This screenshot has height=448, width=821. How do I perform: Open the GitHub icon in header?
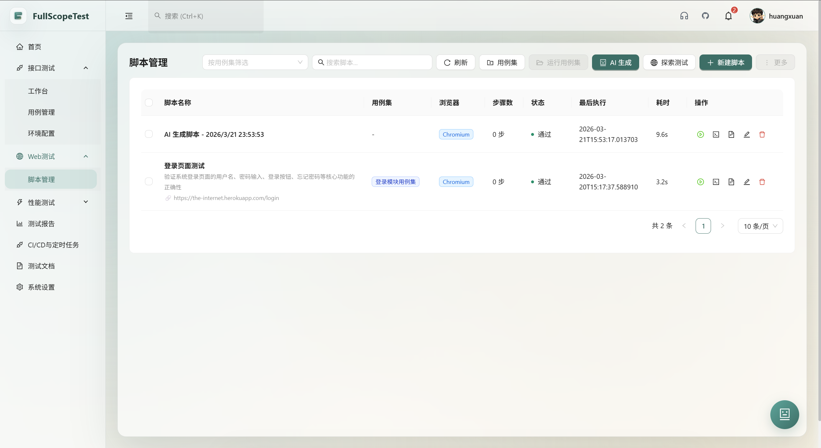[x=705, y=16]
